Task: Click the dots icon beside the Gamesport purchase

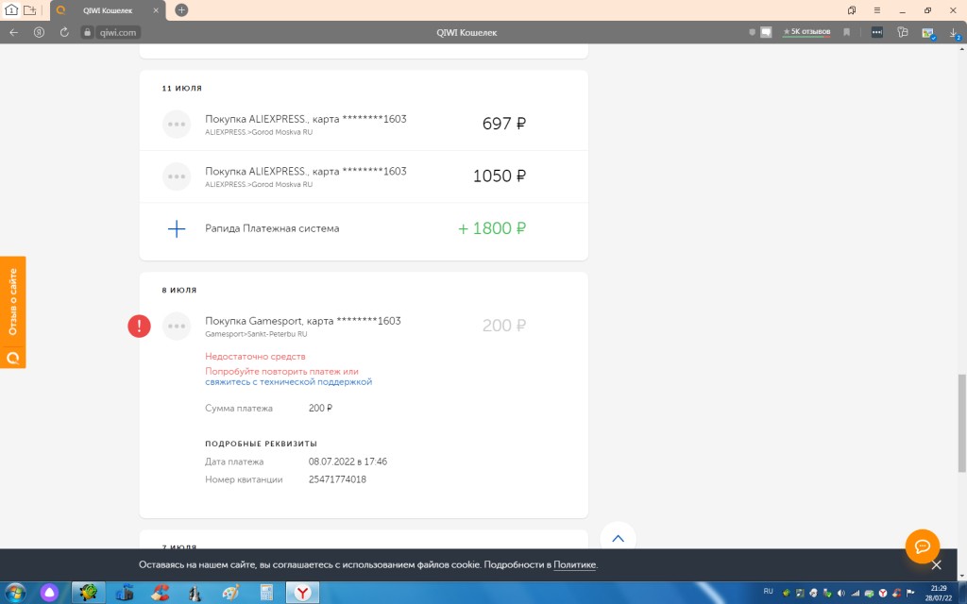Action: click(177, 326)
